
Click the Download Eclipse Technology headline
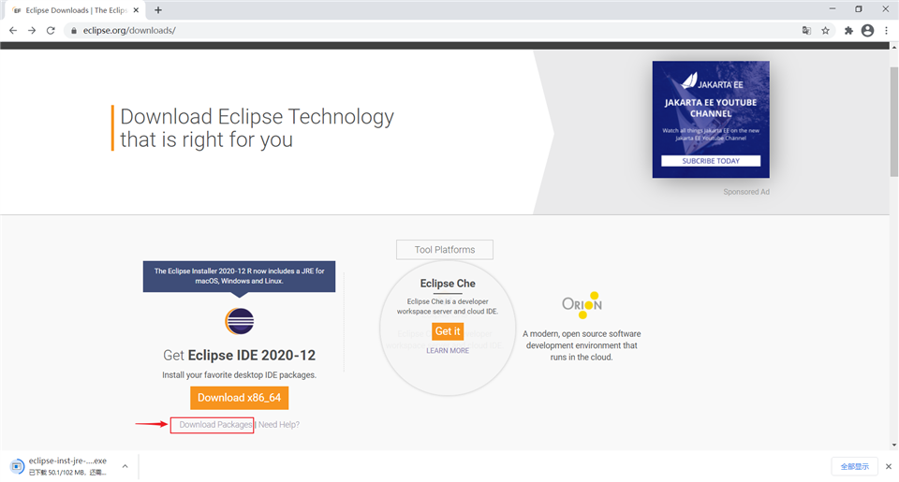[x=257, y=128]
